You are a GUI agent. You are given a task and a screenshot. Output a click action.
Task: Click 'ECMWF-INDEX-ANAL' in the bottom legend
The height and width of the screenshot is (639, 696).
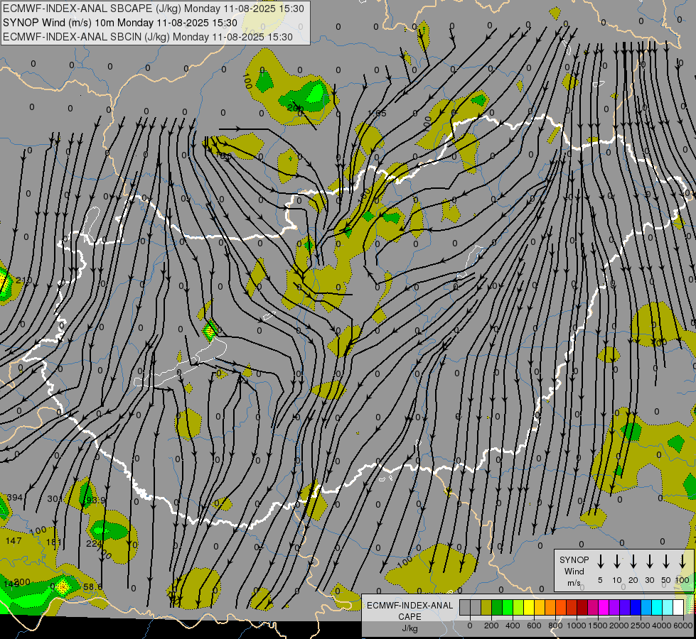409,606
